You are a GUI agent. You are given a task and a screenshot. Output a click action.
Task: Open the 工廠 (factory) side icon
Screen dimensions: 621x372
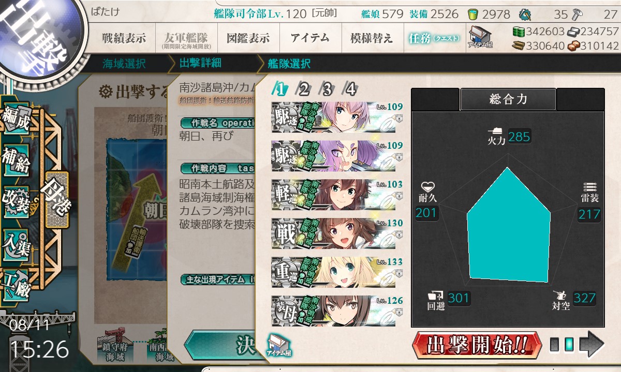pos(17,282)
